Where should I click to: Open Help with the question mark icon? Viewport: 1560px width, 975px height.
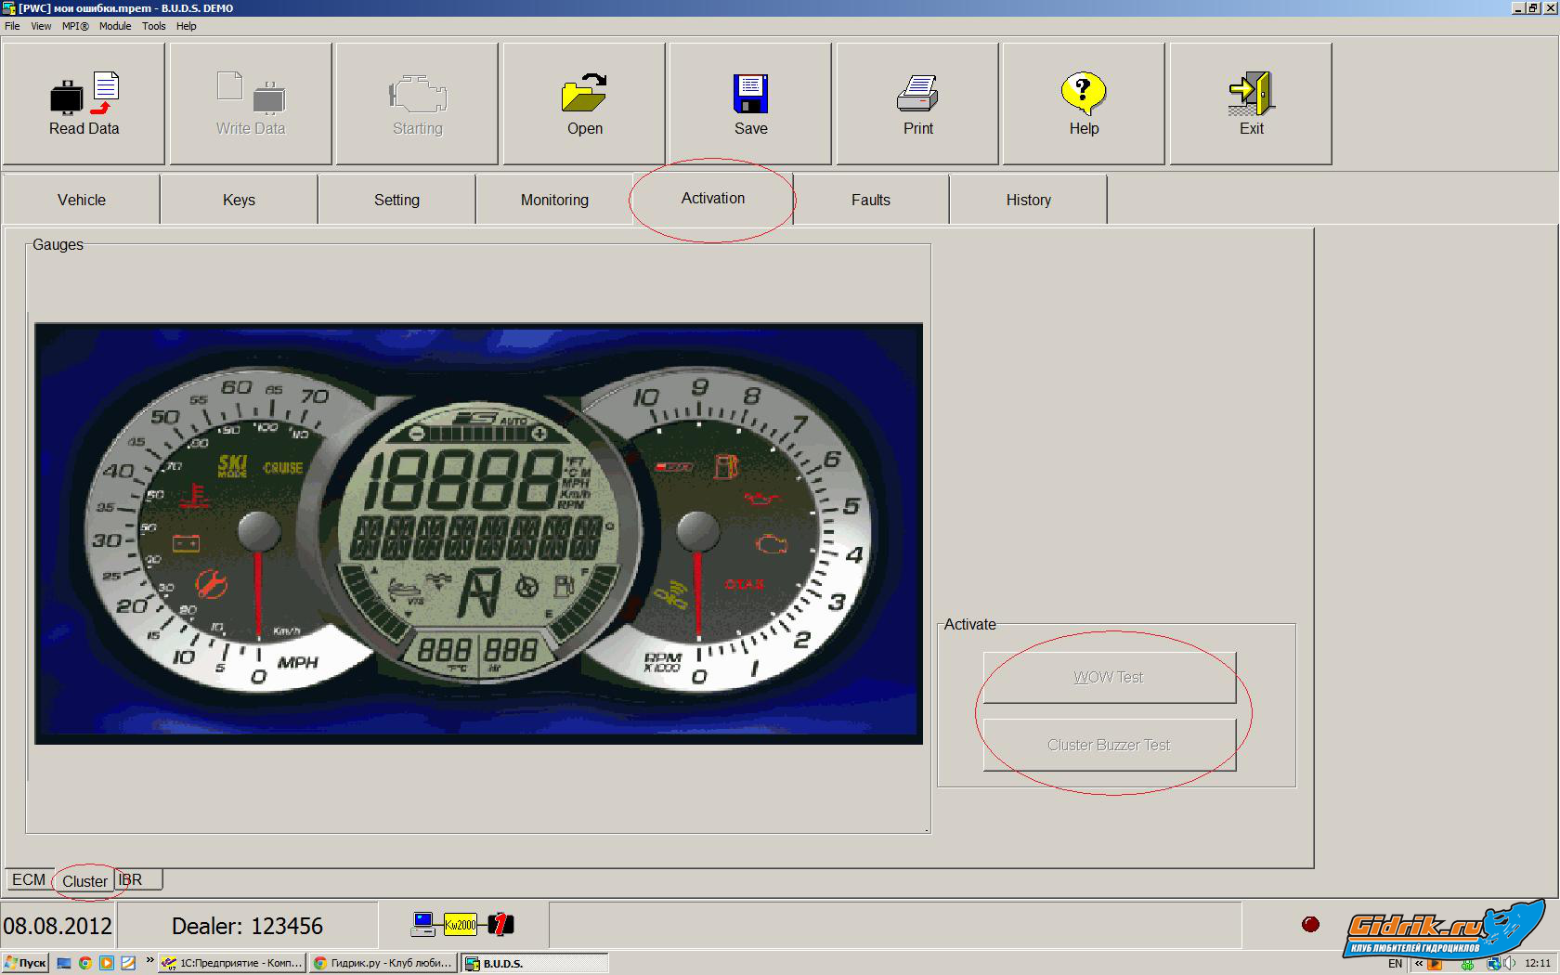tap(1084, 104)
